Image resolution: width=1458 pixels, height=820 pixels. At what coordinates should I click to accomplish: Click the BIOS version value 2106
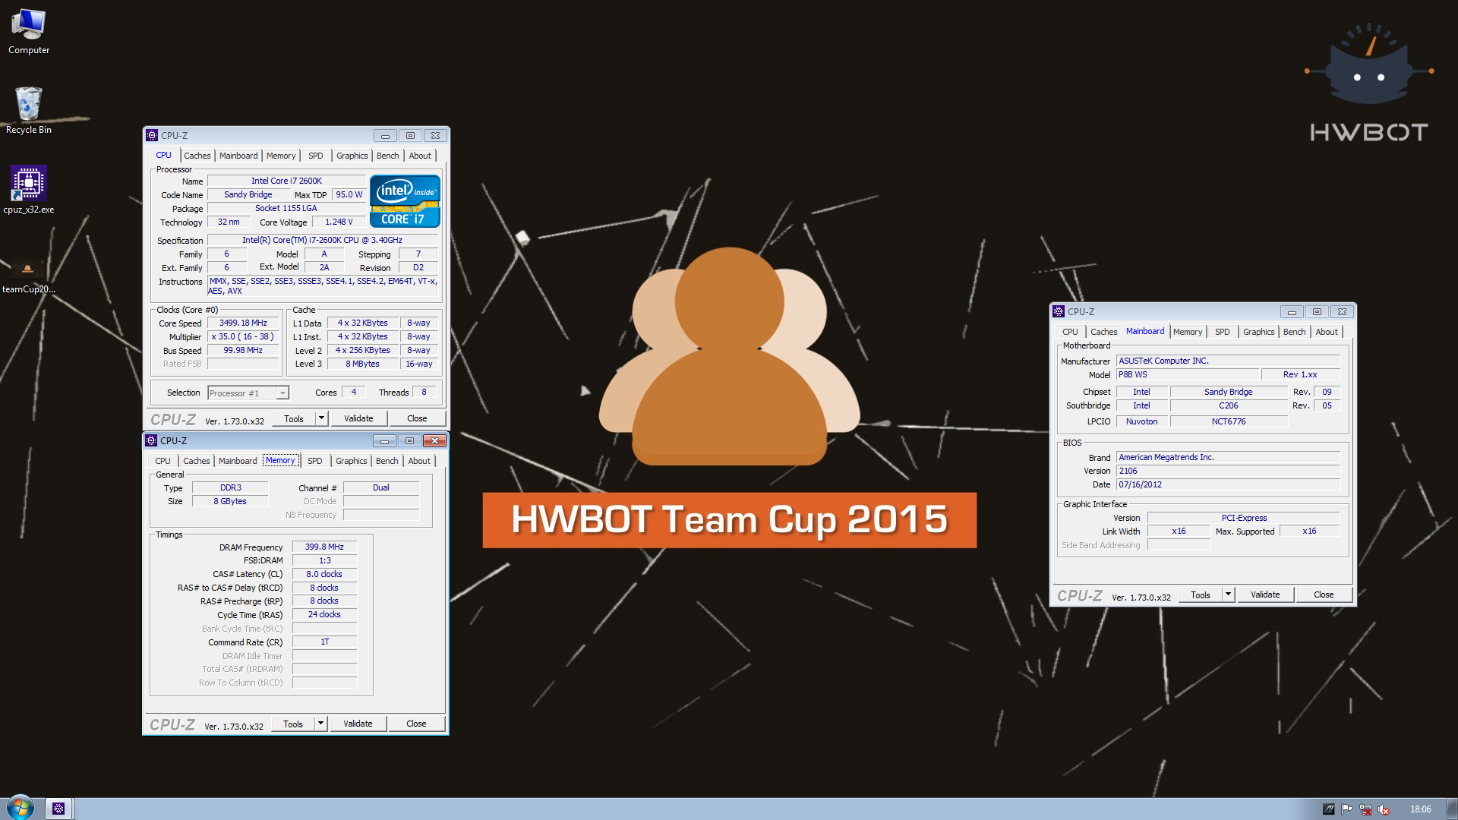(x=1228, y=471)
